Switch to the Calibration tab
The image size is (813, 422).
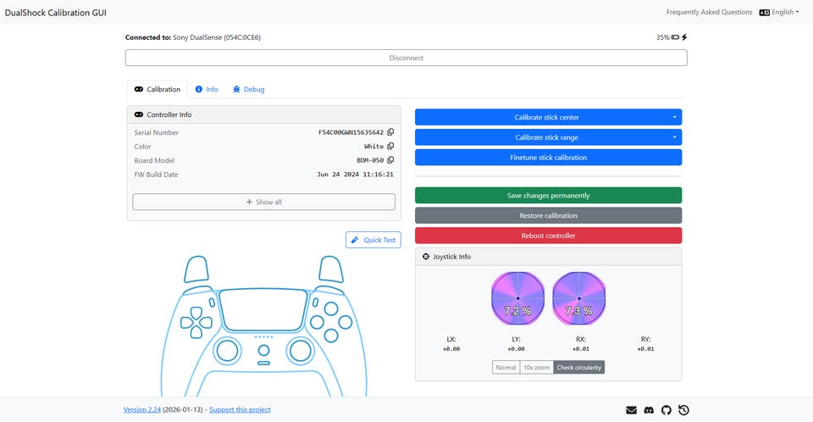pyautogui.click(x=158, y=89)
